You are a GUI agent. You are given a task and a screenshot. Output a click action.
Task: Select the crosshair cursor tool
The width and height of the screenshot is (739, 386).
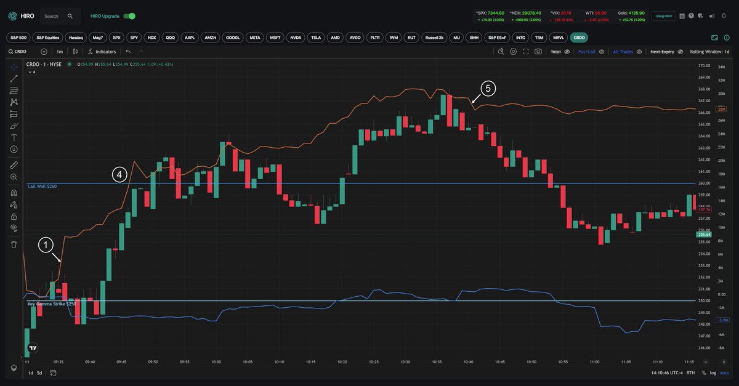pyautogui.click(x=14, y=66)
